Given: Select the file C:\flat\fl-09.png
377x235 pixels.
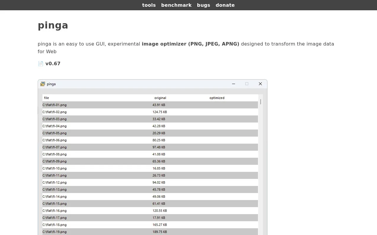Looking at the screenshot, I should pyautogui.click(x=150, y=161).
